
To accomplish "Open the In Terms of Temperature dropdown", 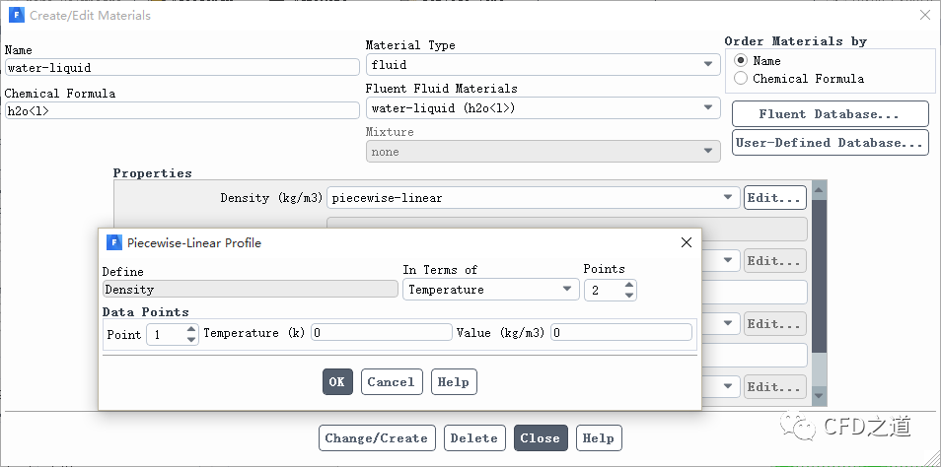I will (490, 290).
